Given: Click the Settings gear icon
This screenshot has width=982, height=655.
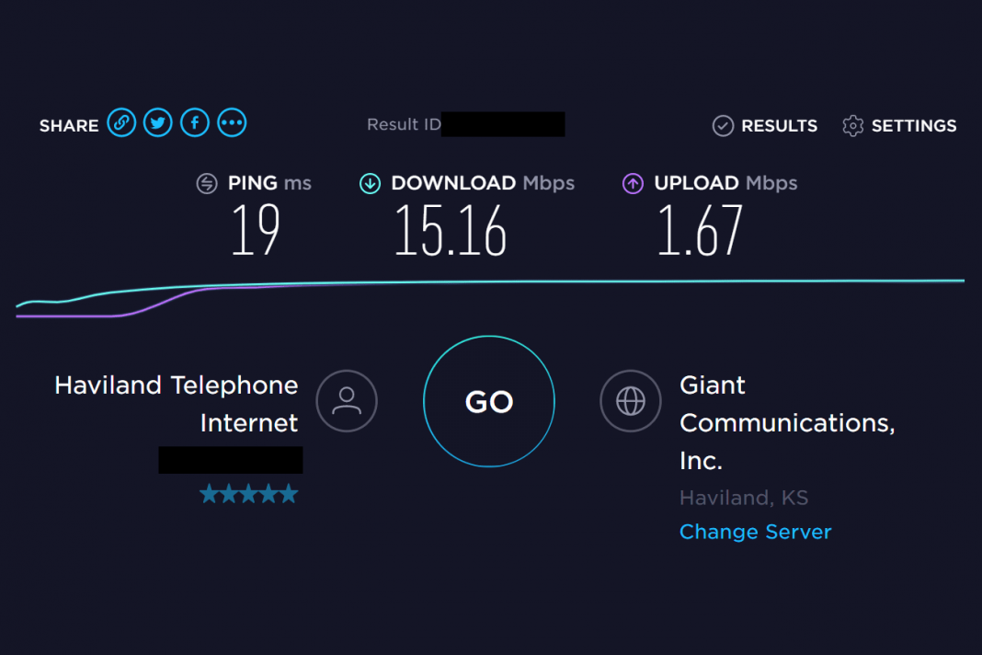Looking at the screenshot, I should (852, 126).
